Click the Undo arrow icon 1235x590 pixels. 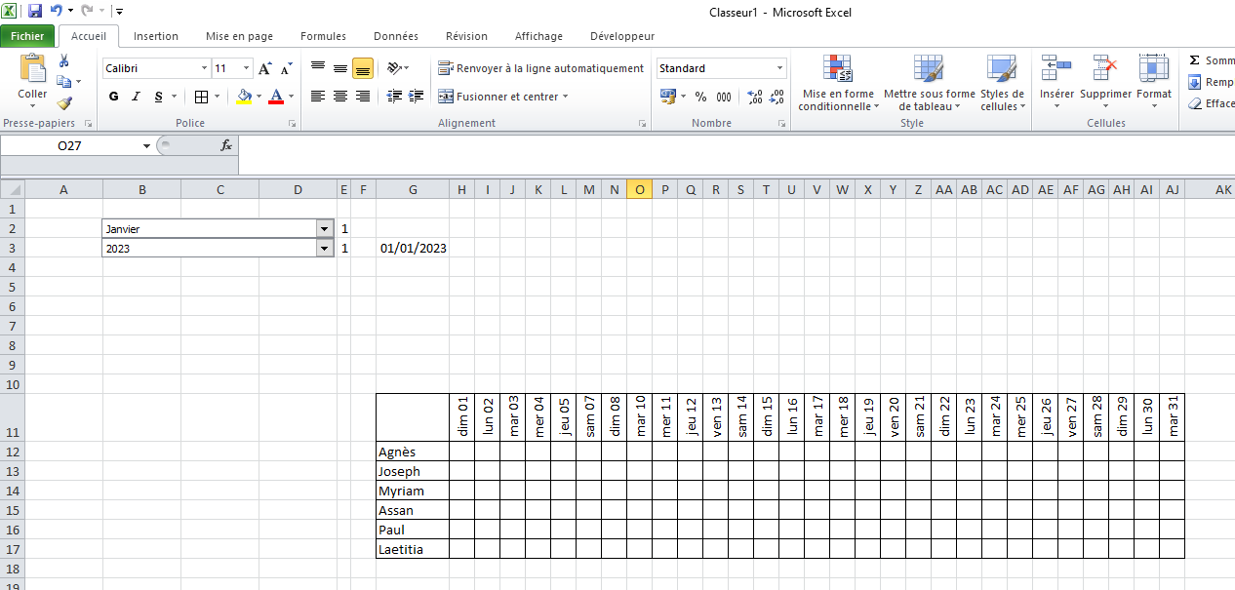tap(57, 12)
